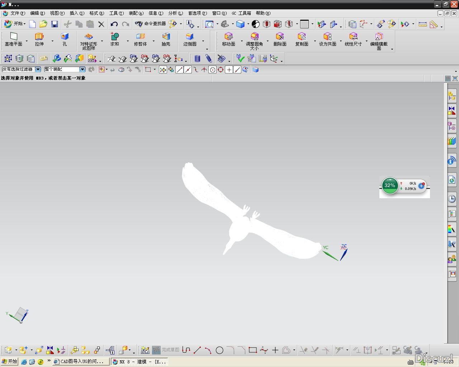Select the 调整圆角大小 resize blend tool
The height and width of the screenshot is (367, 459).
pyautogui.click(x=254, y=41)
